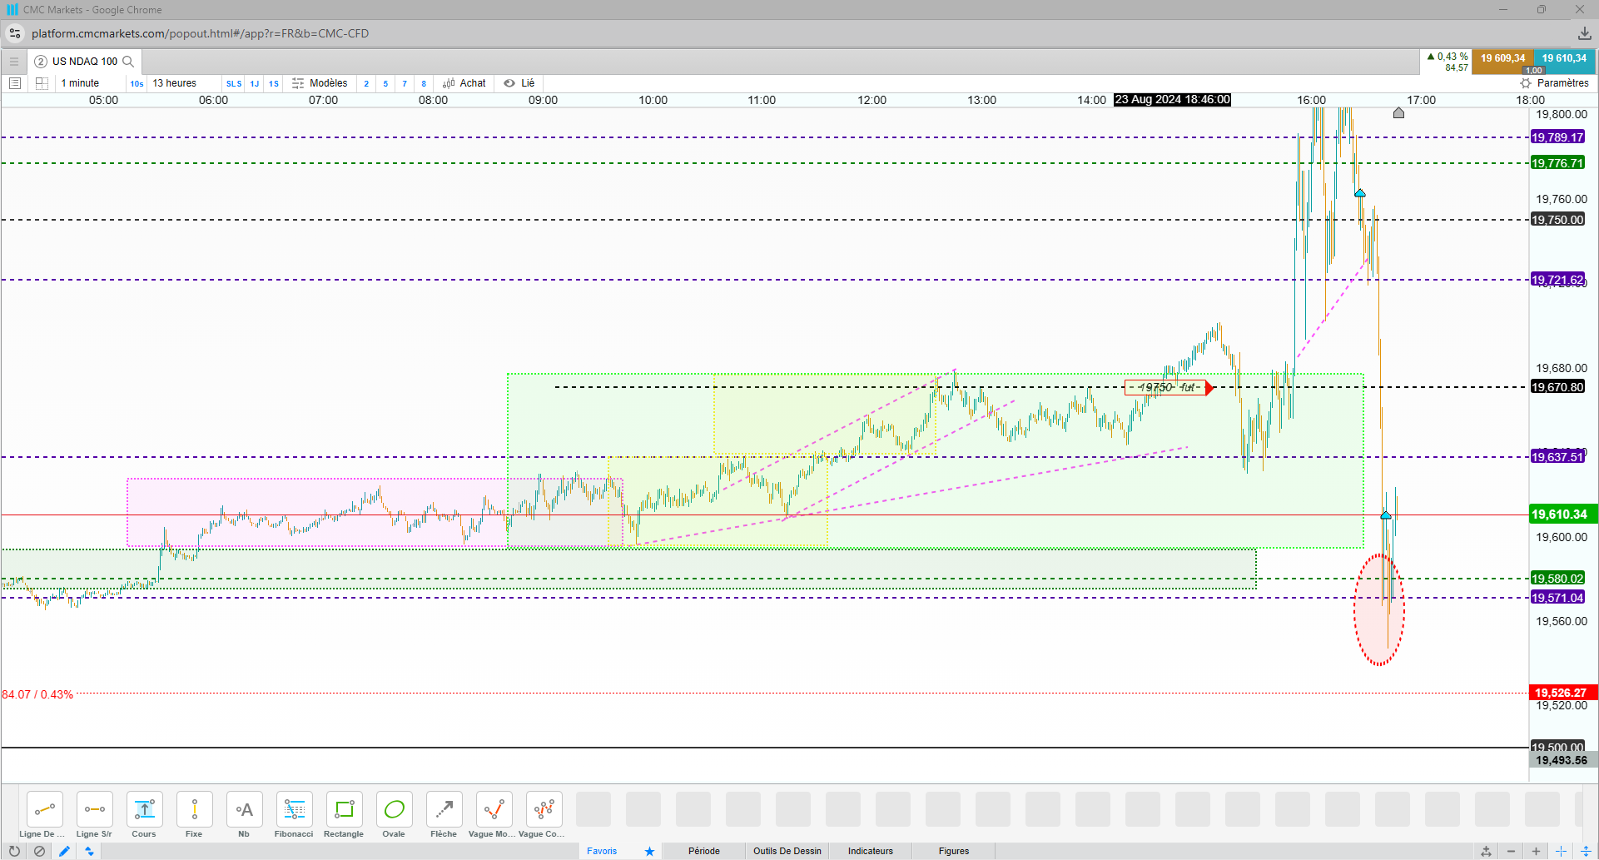Select the Fibonacci drawing tool
Viewport: 1599px width, 860px height.
294,814
